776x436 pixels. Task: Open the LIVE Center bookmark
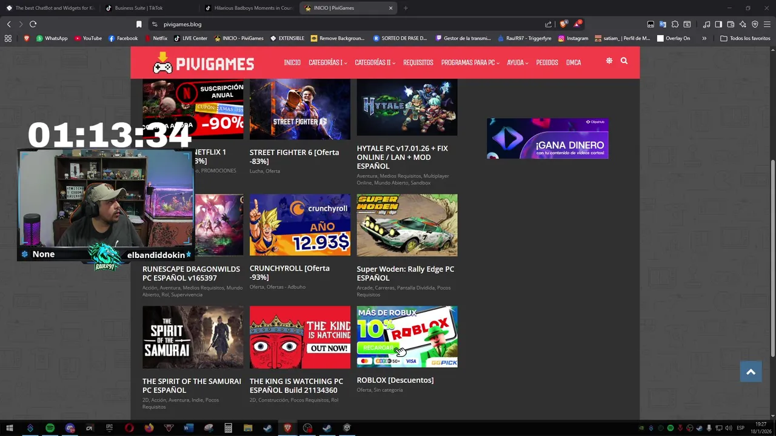coord(190,38)
